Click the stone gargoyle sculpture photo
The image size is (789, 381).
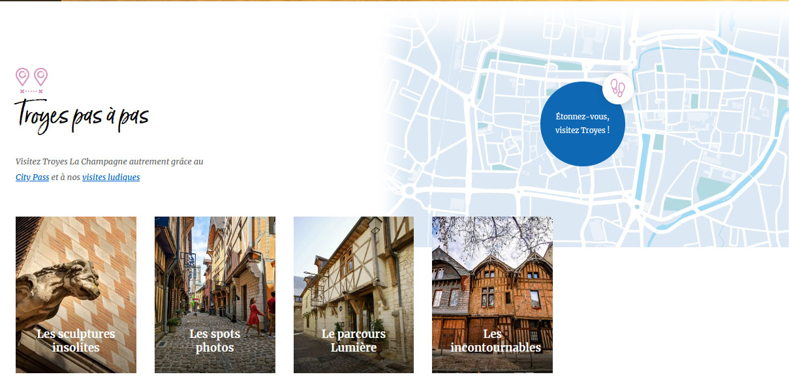click(55, 287)
